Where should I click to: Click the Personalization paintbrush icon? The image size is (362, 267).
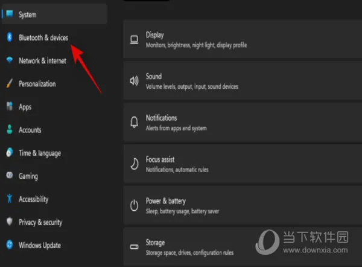point(10,83)
